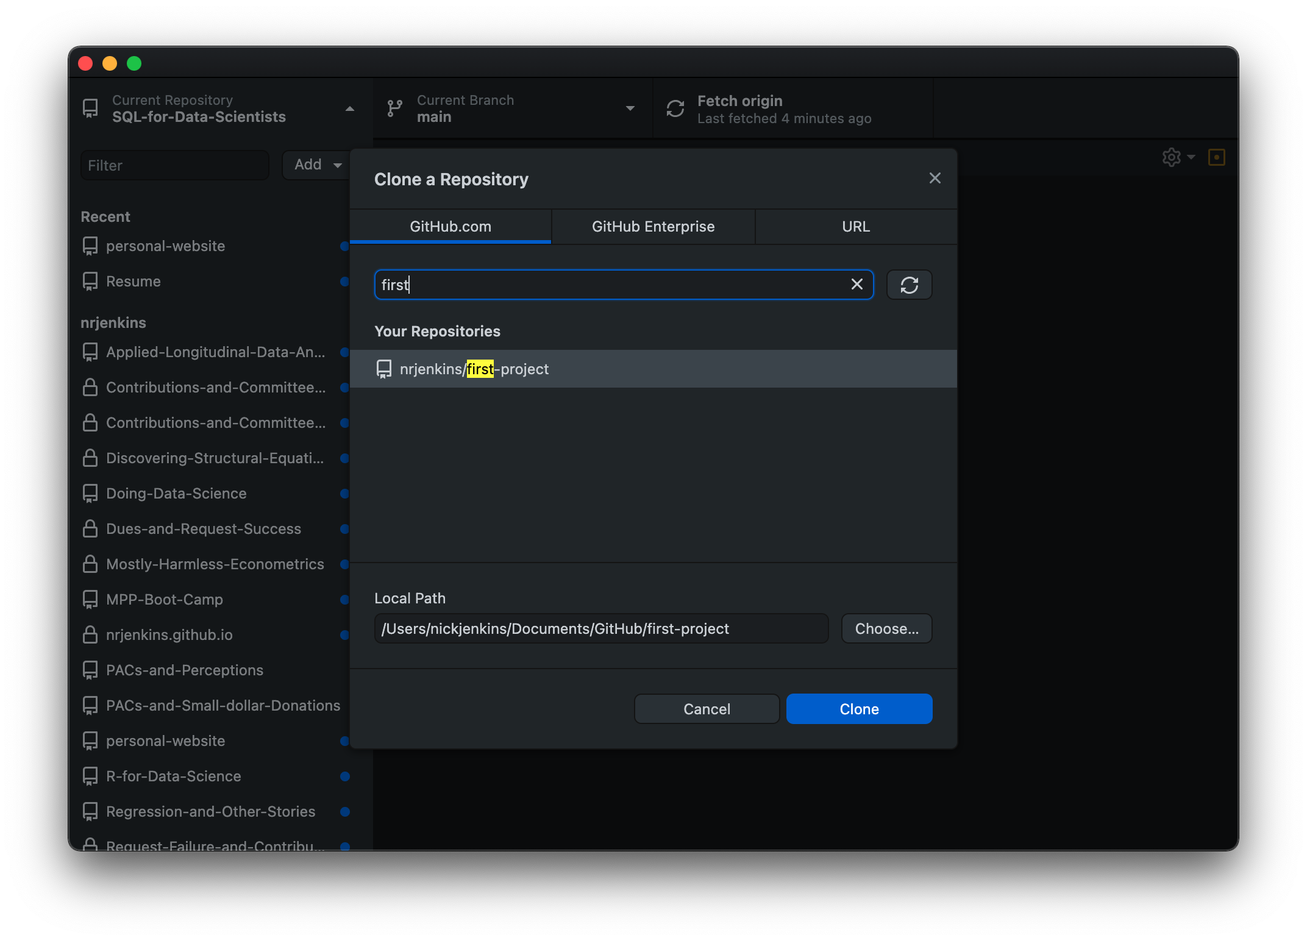Screen dimensions: 1307x941
Task: Click the repo icon beside PACs-and-Perceptions
Action: pyautogui.click(x=90, y=670)
